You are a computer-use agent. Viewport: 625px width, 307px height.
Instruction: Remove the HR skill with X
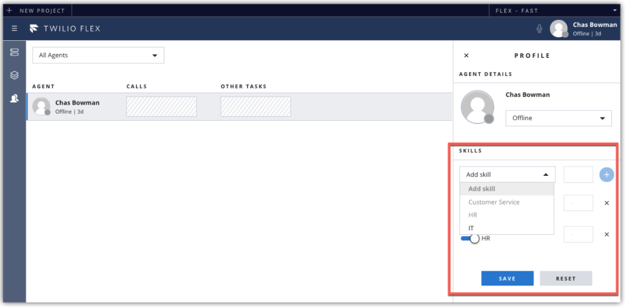coord(607,234)
